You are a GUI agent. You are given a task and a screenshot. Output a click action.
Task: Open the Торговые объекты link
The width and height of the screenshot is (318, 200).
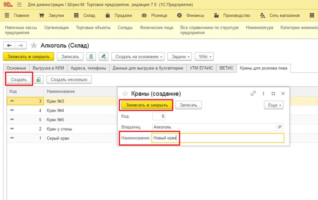[93, 28]
